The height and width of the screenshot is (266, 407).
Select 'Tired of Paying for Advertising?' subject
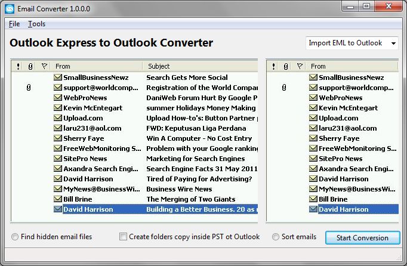199,179
